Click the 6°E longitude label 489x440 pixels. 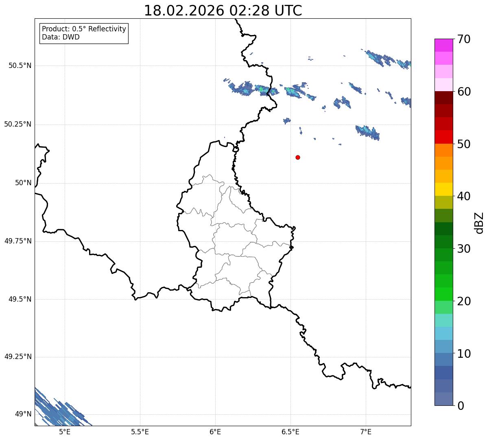[x=215, y=431]
